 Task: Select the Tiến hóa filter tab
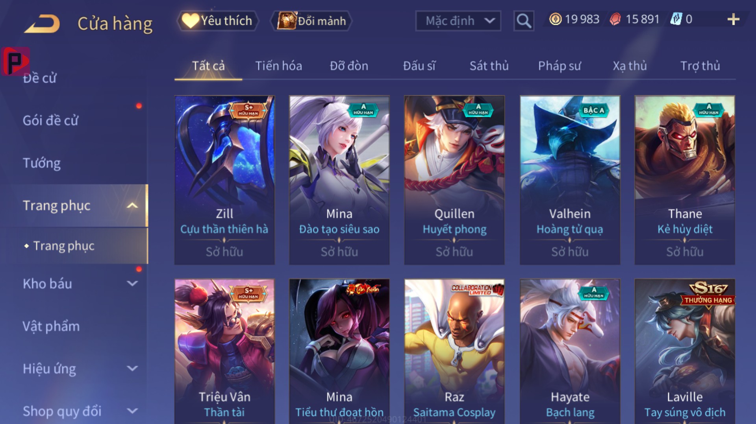tap(279, 66)
